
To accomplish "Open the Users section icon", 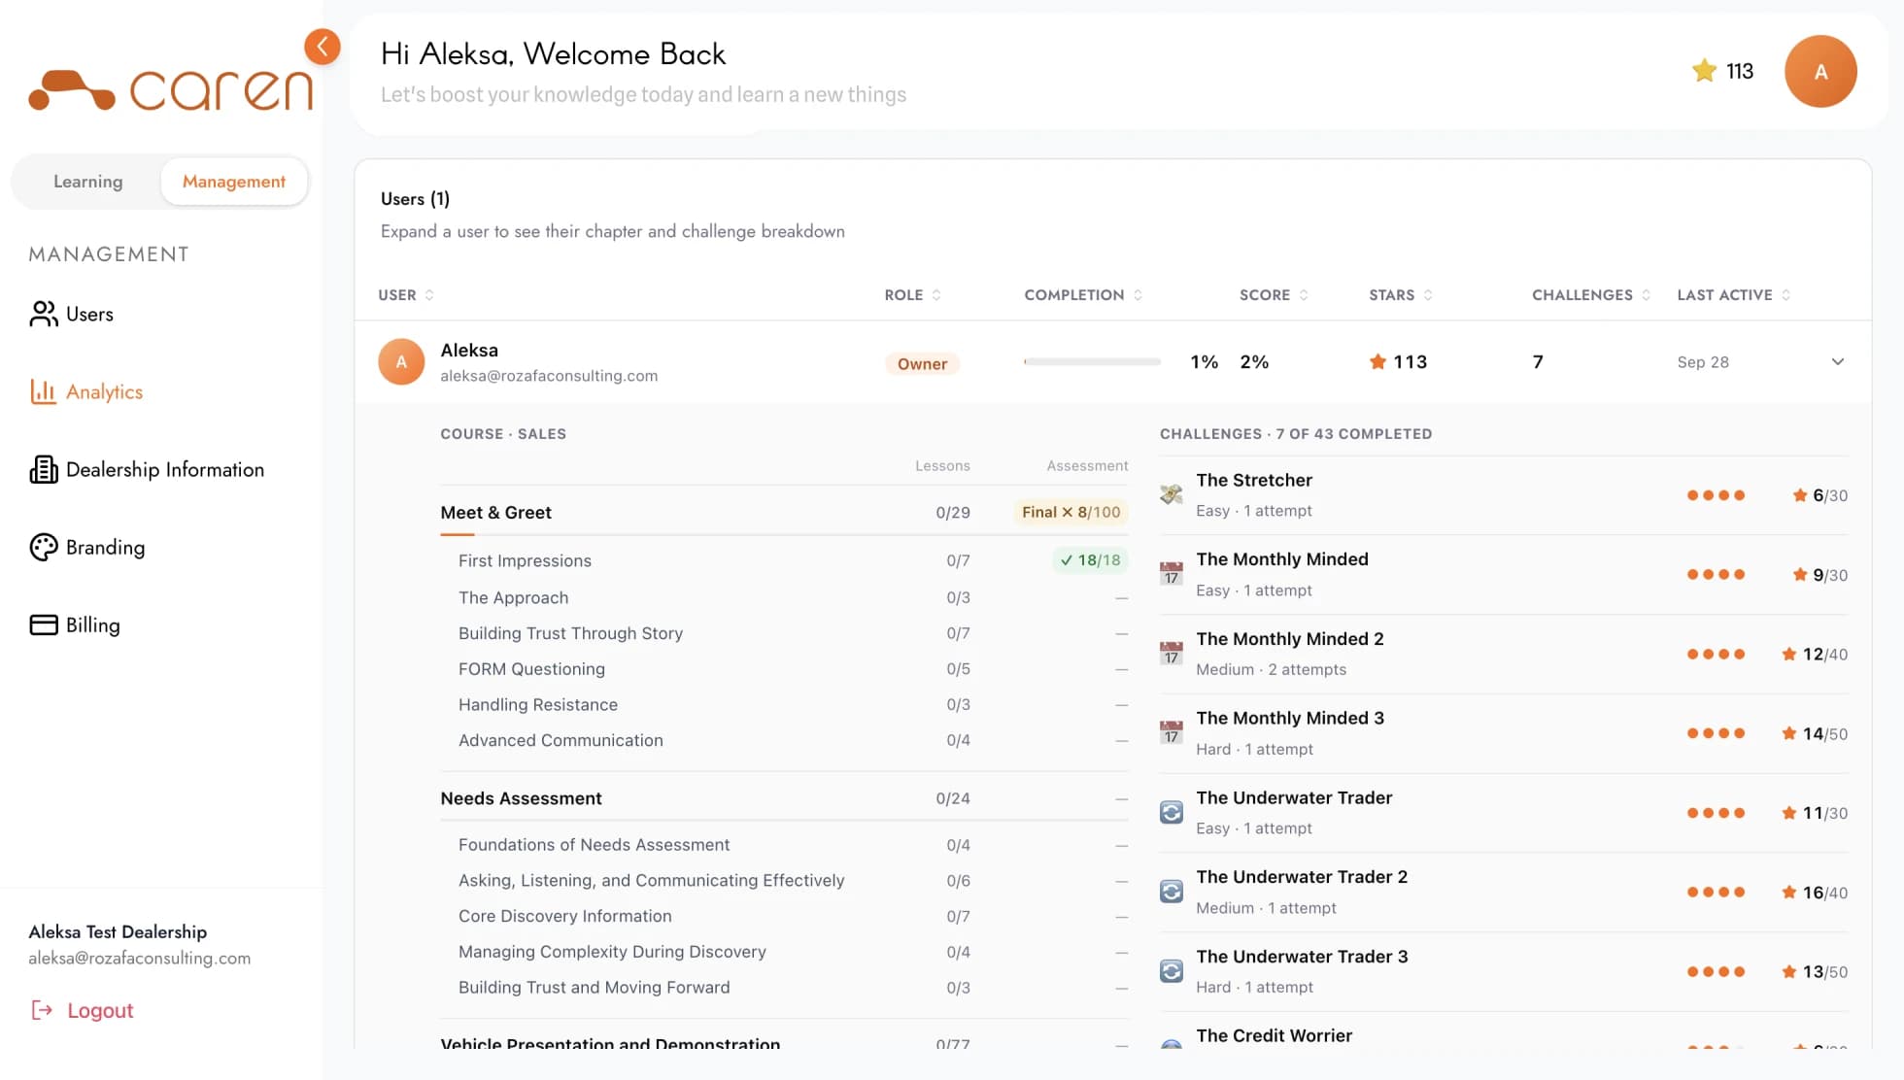I will tap(44, 314).
